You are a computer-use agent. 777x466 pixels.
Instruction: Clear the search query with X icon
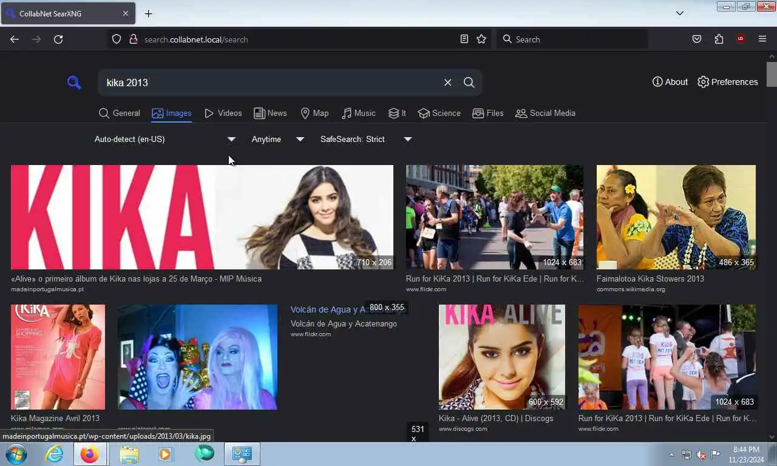pos(447,83)
